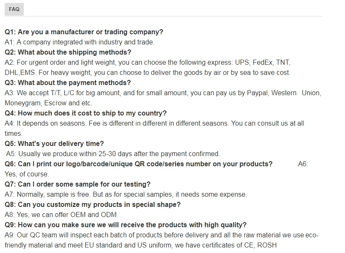Click the A9 answer about the QC team
Viewport: 345px width, 253px height.
coord(161,235)
